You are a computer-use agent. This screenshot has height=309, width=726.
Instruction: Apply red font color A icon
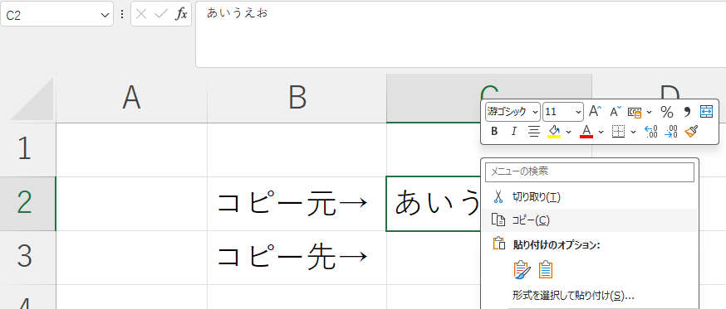pos(586,132)
